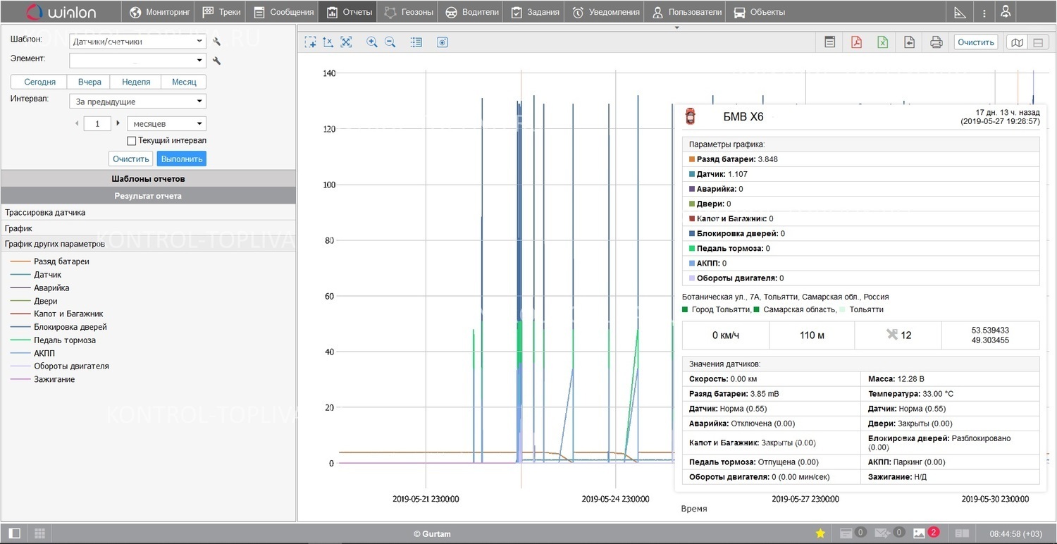Toggle the chart legend list icon
The image size is (1057, 544).
(416, 42)
